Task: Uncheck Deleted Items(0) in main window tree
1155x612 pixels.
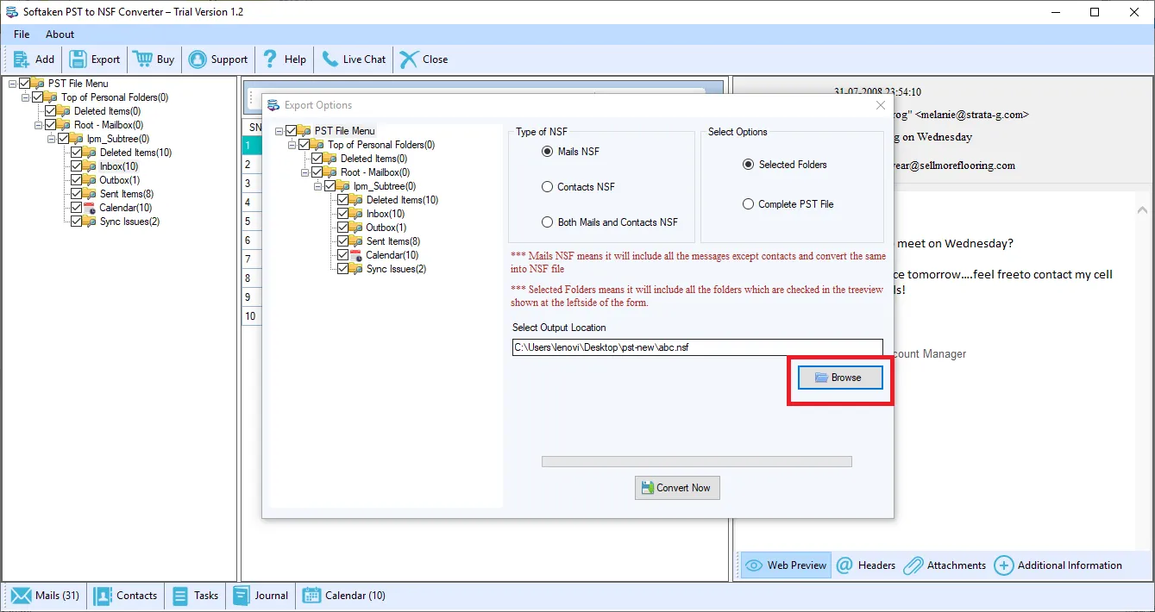Action: click(50, 111)
